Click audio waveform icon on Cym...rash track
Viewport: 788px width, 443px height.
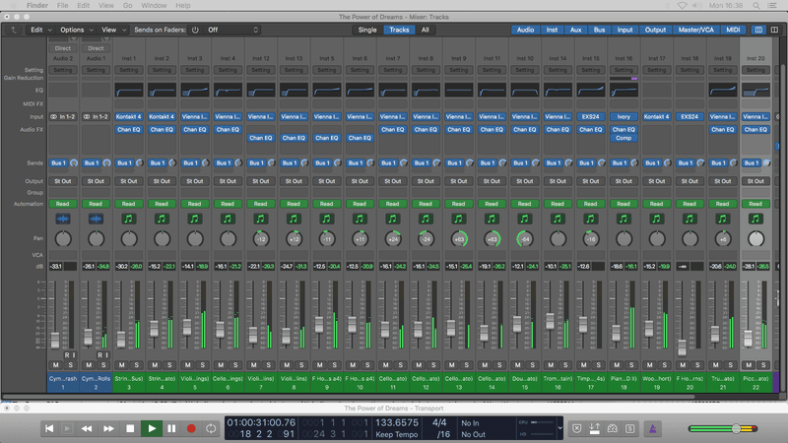63,219
